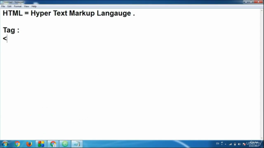Screen dimensions: 264x148
Task: Launch Google Chrome from the taskbar
Action: (17, 144)
